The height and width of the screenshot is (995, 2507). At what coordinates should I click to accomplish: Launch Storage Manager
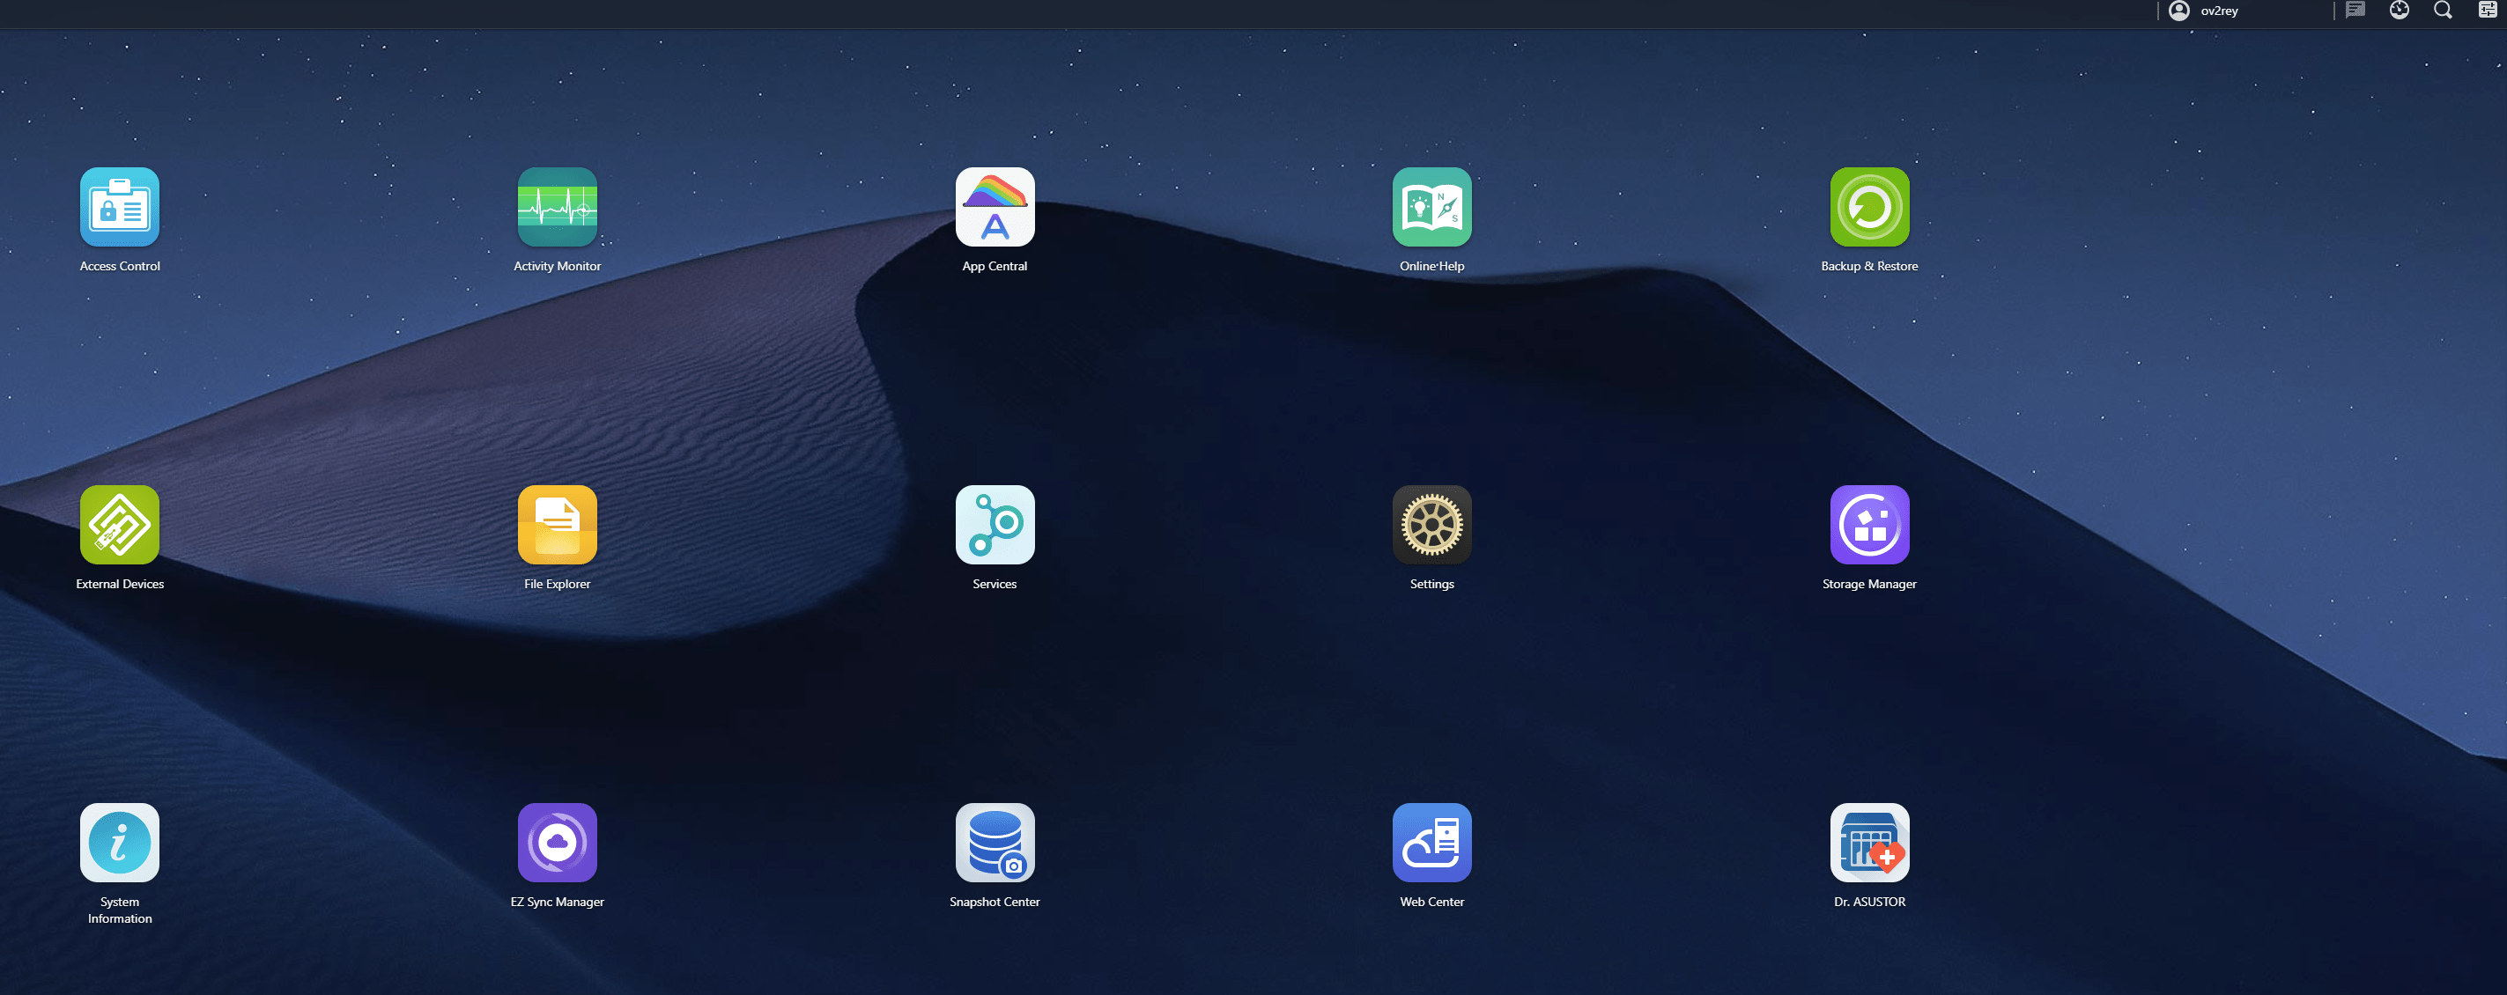coord(1869,525)
